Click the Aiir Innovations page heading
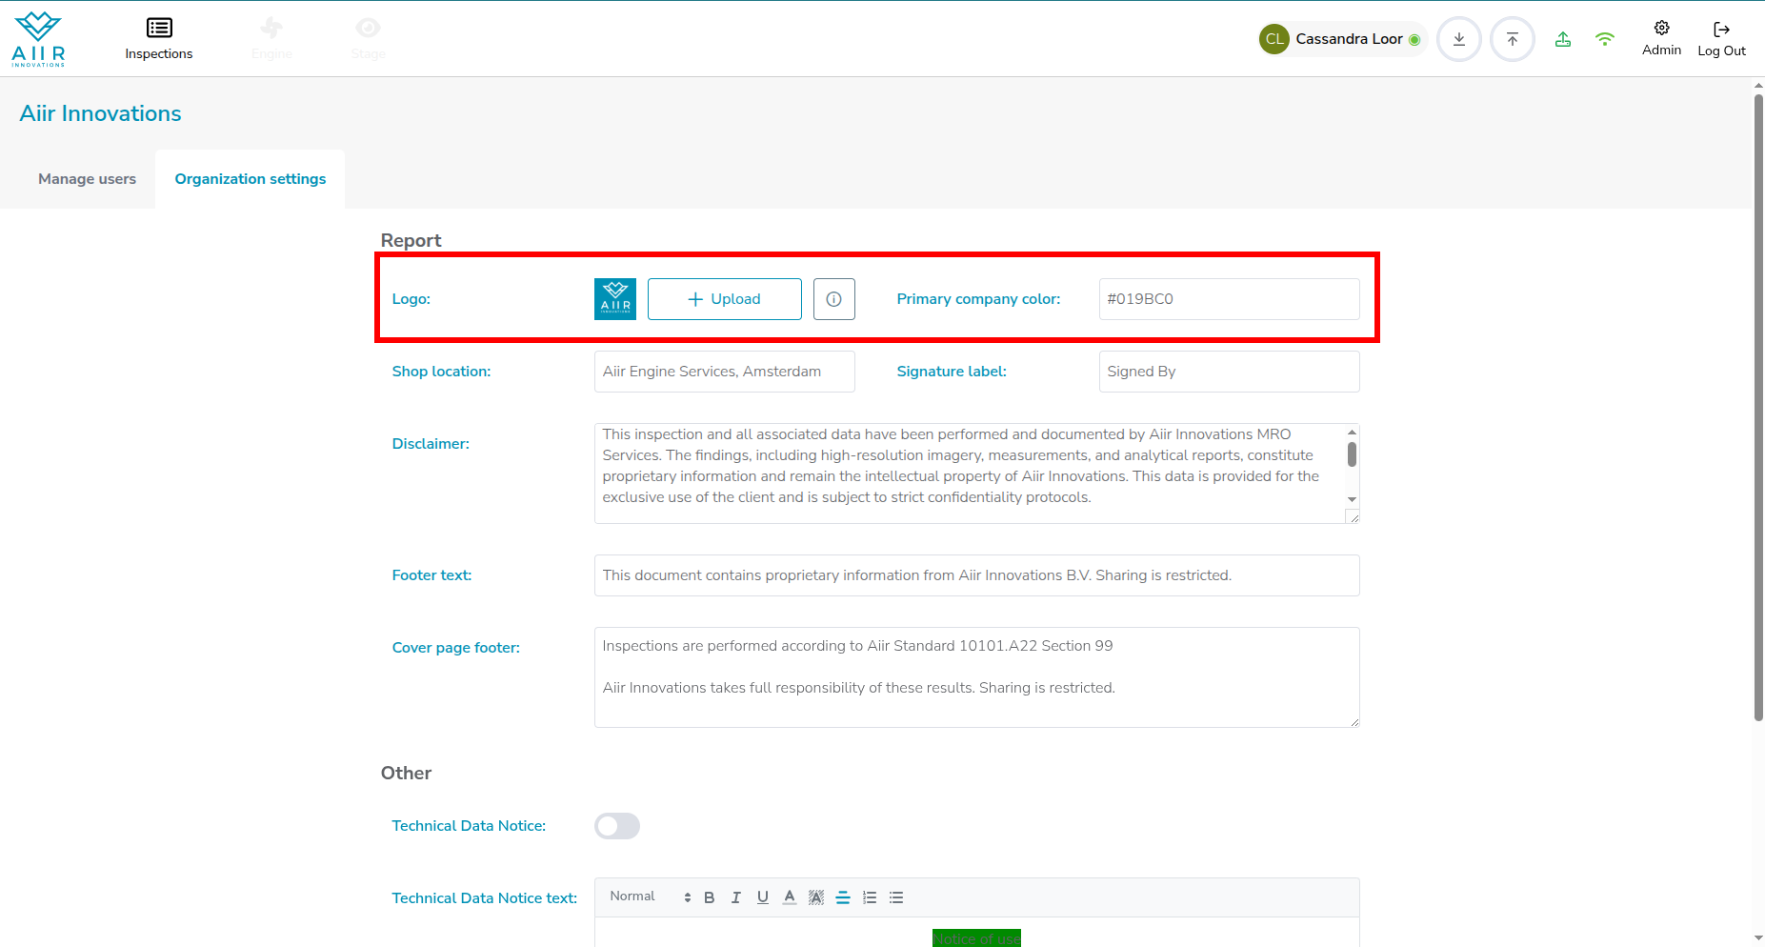This screenshot has width=1765, height=947. [101, 113]
